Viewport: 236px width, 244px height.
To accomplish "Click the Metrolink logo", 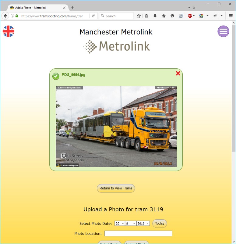I will pos(117,47).
